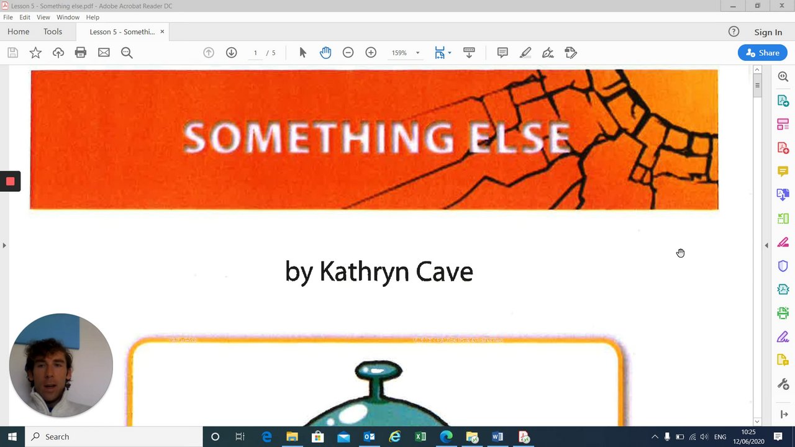Click the Windows Start button

(x=12, y=436)
